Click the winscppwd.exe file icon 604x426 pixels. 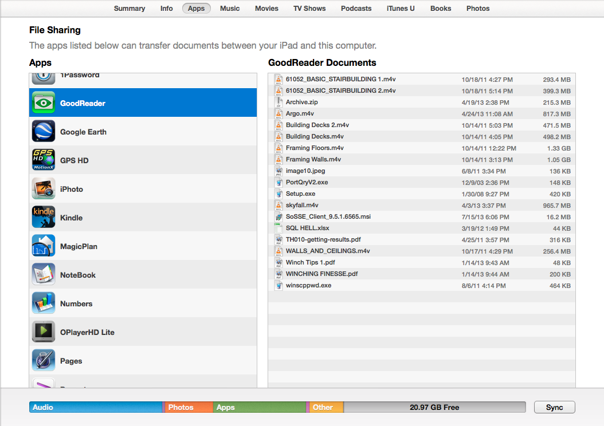click(x=278, y=286)
